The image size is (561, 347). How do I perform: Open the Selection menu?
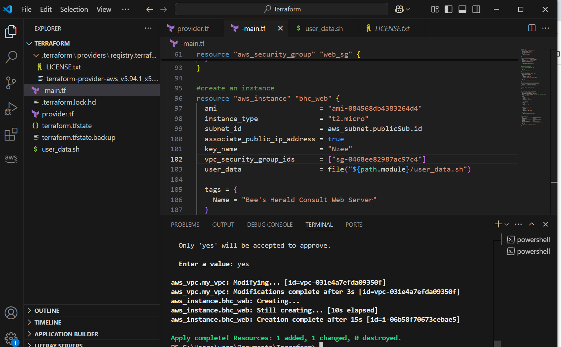[x=74, y=9]
